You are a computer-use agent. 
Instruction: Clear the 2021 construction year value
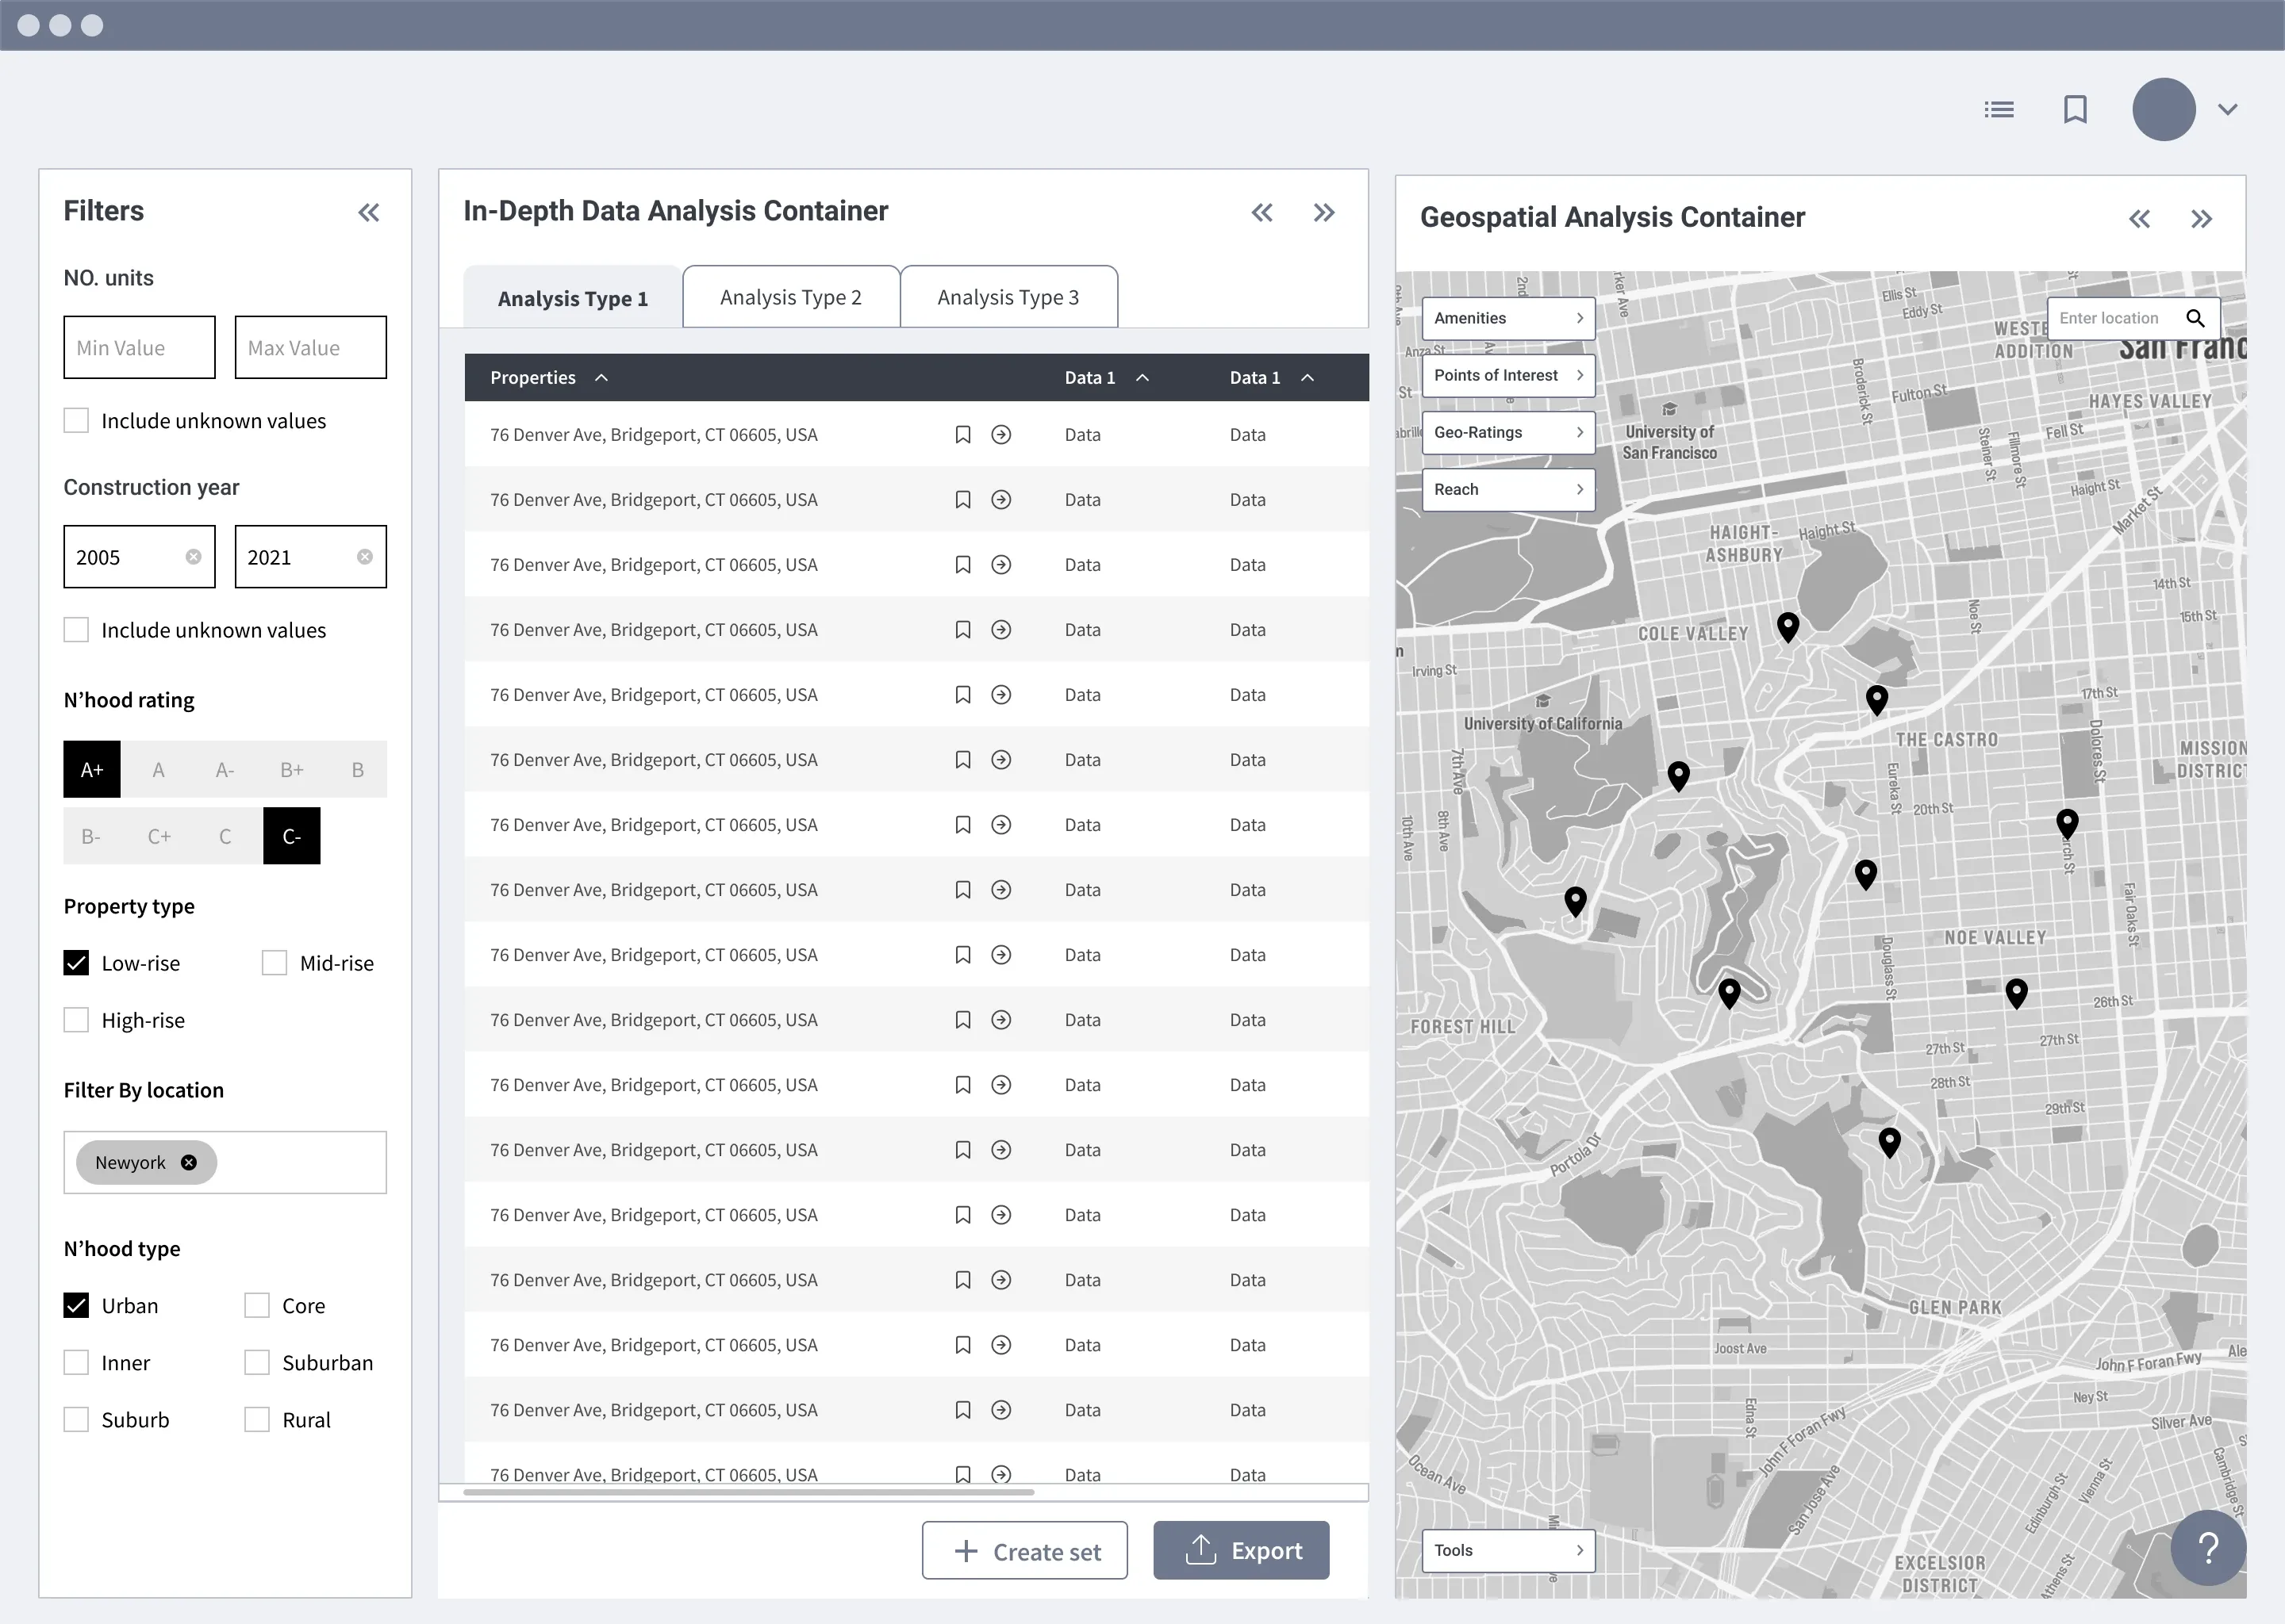(x=364, y=557)
